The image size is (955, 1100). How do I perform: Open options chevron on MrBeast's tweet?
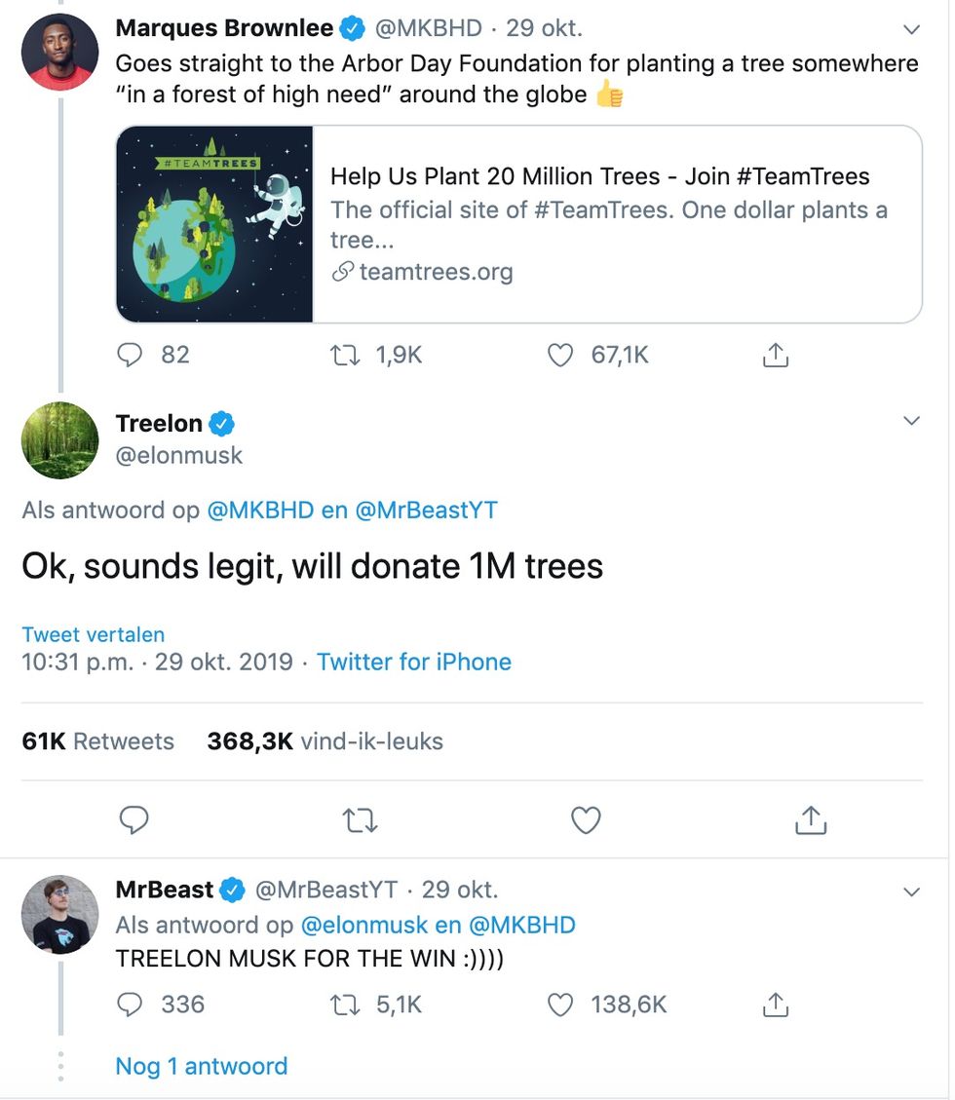click(911, 892)
